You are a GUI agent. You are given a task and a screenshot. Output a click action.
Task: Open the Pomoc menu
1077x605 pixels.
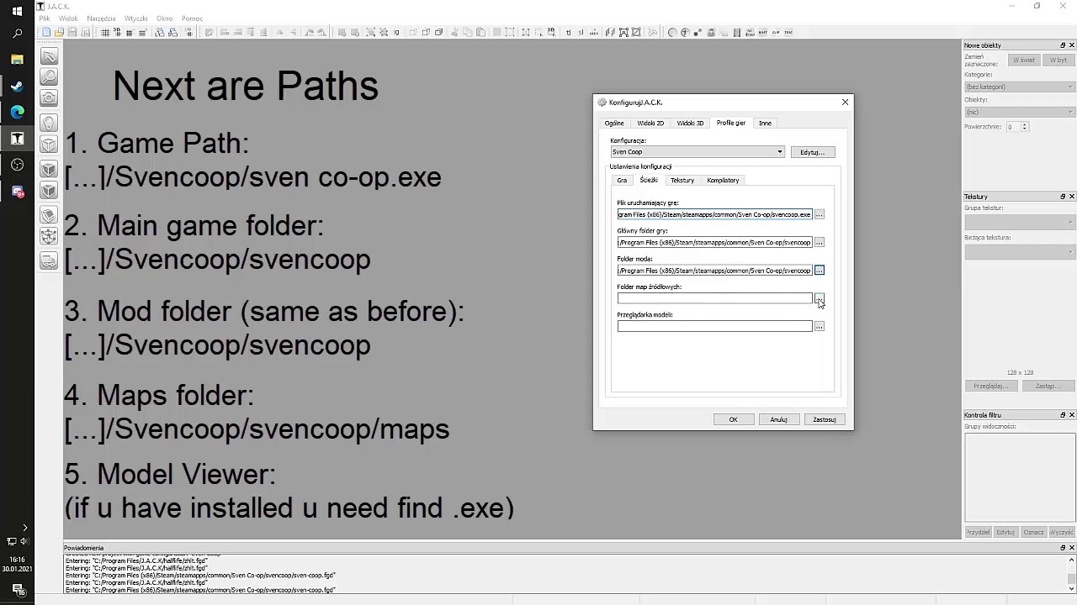point(192,18)
